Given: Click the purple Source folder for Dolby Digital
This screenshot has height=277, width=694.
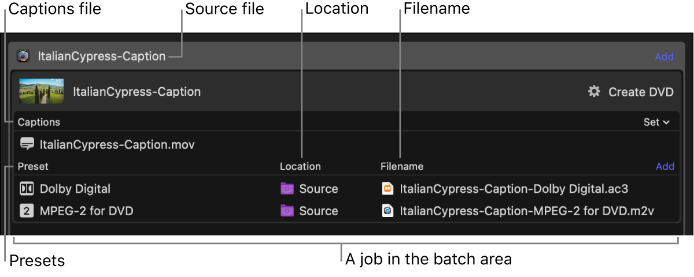Looking at the screenshot, I should click(x=287, y=189).
